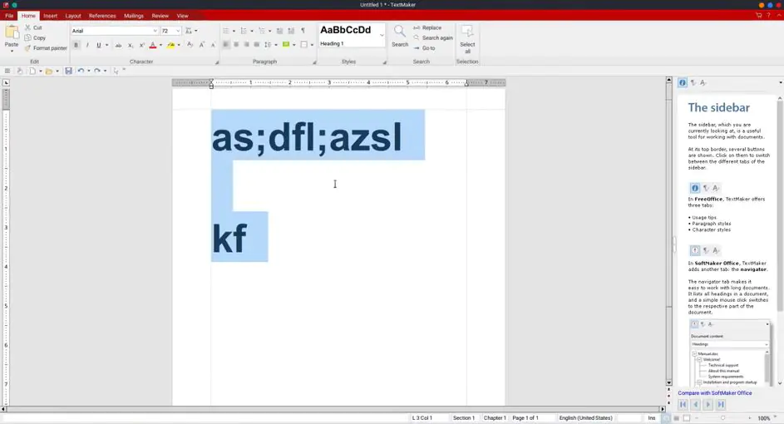Screen dimensions: 784x424
Task: Redo the last action
Action: coord(97,71)
